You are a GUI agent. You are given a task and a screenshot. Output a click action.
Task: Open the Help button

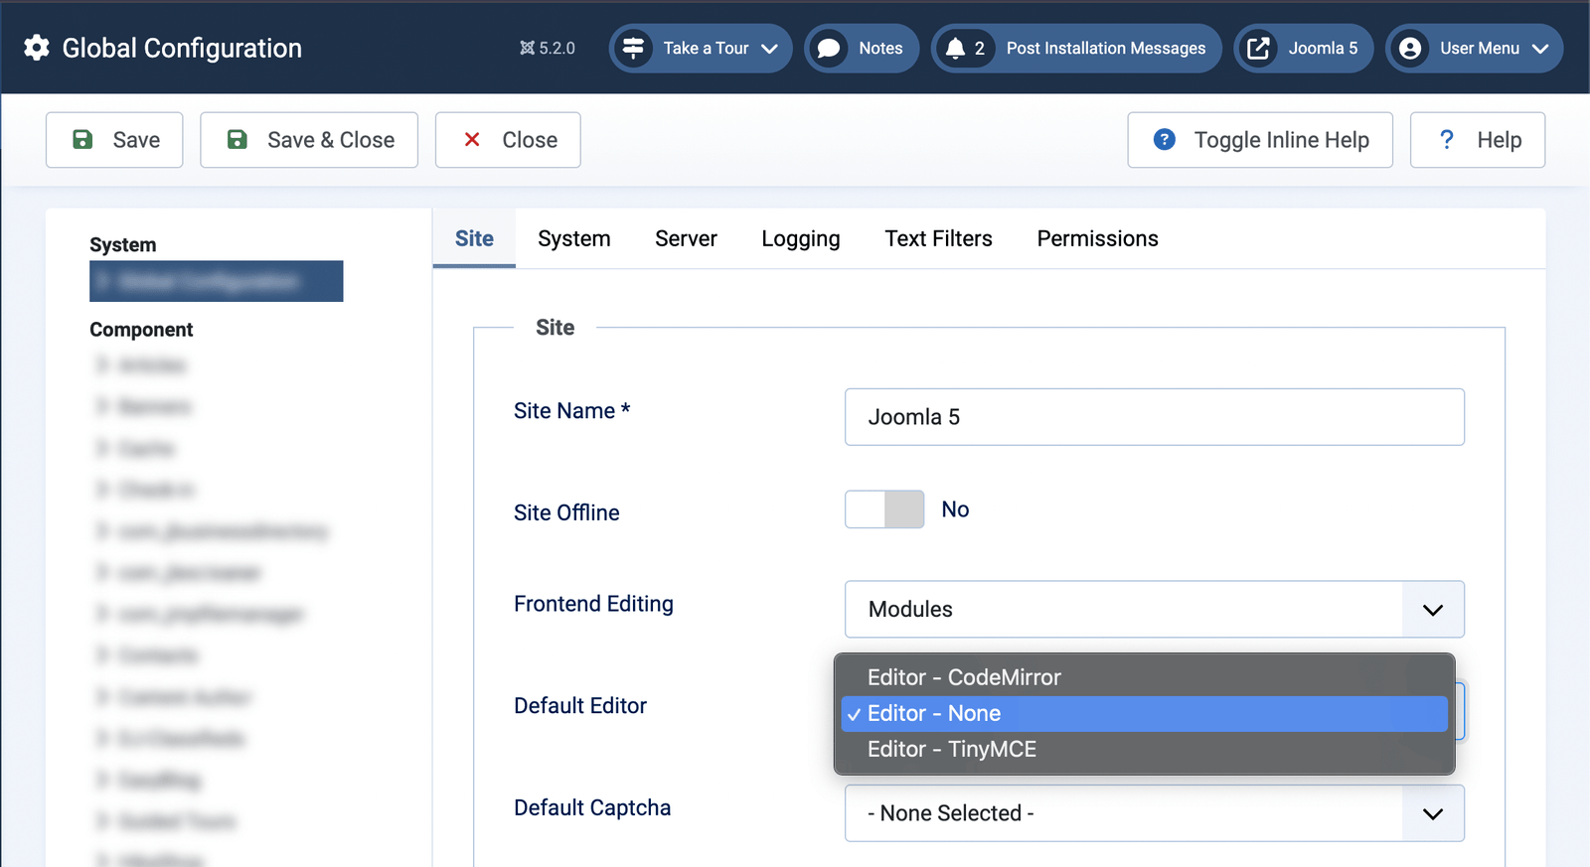(1478, 140)
